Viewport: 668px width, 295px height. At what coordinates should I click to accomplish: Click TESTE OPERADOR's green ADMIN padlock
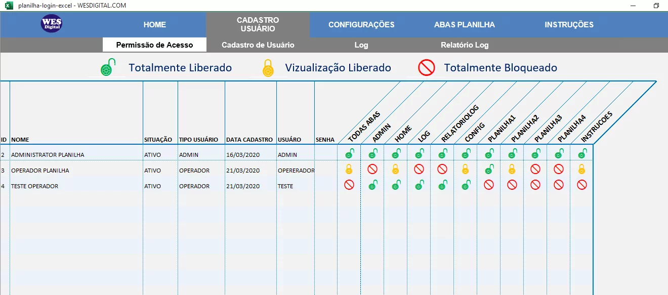[x=372, y=185]
